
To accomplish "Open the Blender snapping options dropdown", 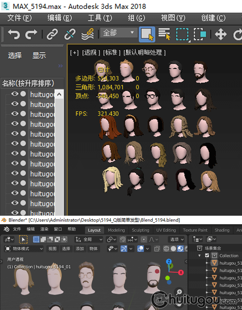I will point(132,240).
